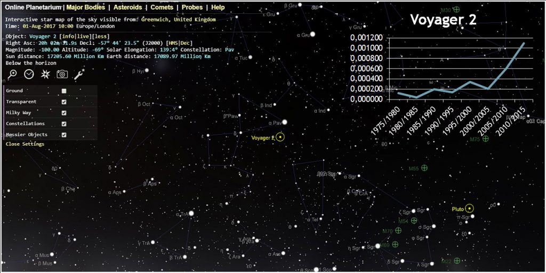The width and height of the screenshot is (546, 273).
Task: Open the clock time settings icon
Action: click(29, 74)
